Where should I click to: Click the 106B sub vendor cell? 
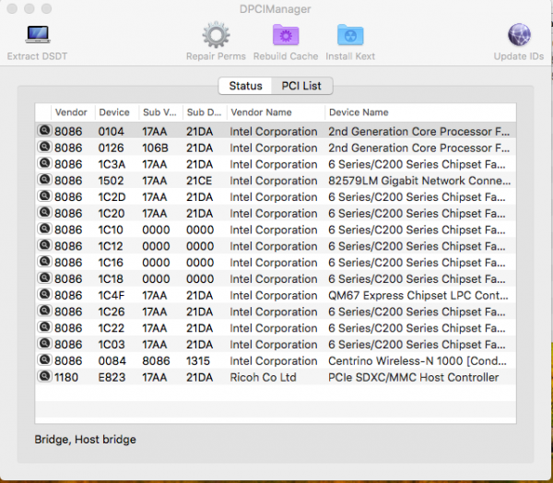(155, 147)
